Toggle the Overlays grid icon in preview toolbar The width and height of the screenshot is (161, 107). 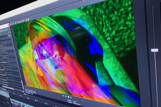(23, 21)
